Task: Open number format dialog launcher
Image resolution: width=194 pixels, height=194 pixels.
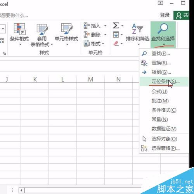Action: point(5,53)
